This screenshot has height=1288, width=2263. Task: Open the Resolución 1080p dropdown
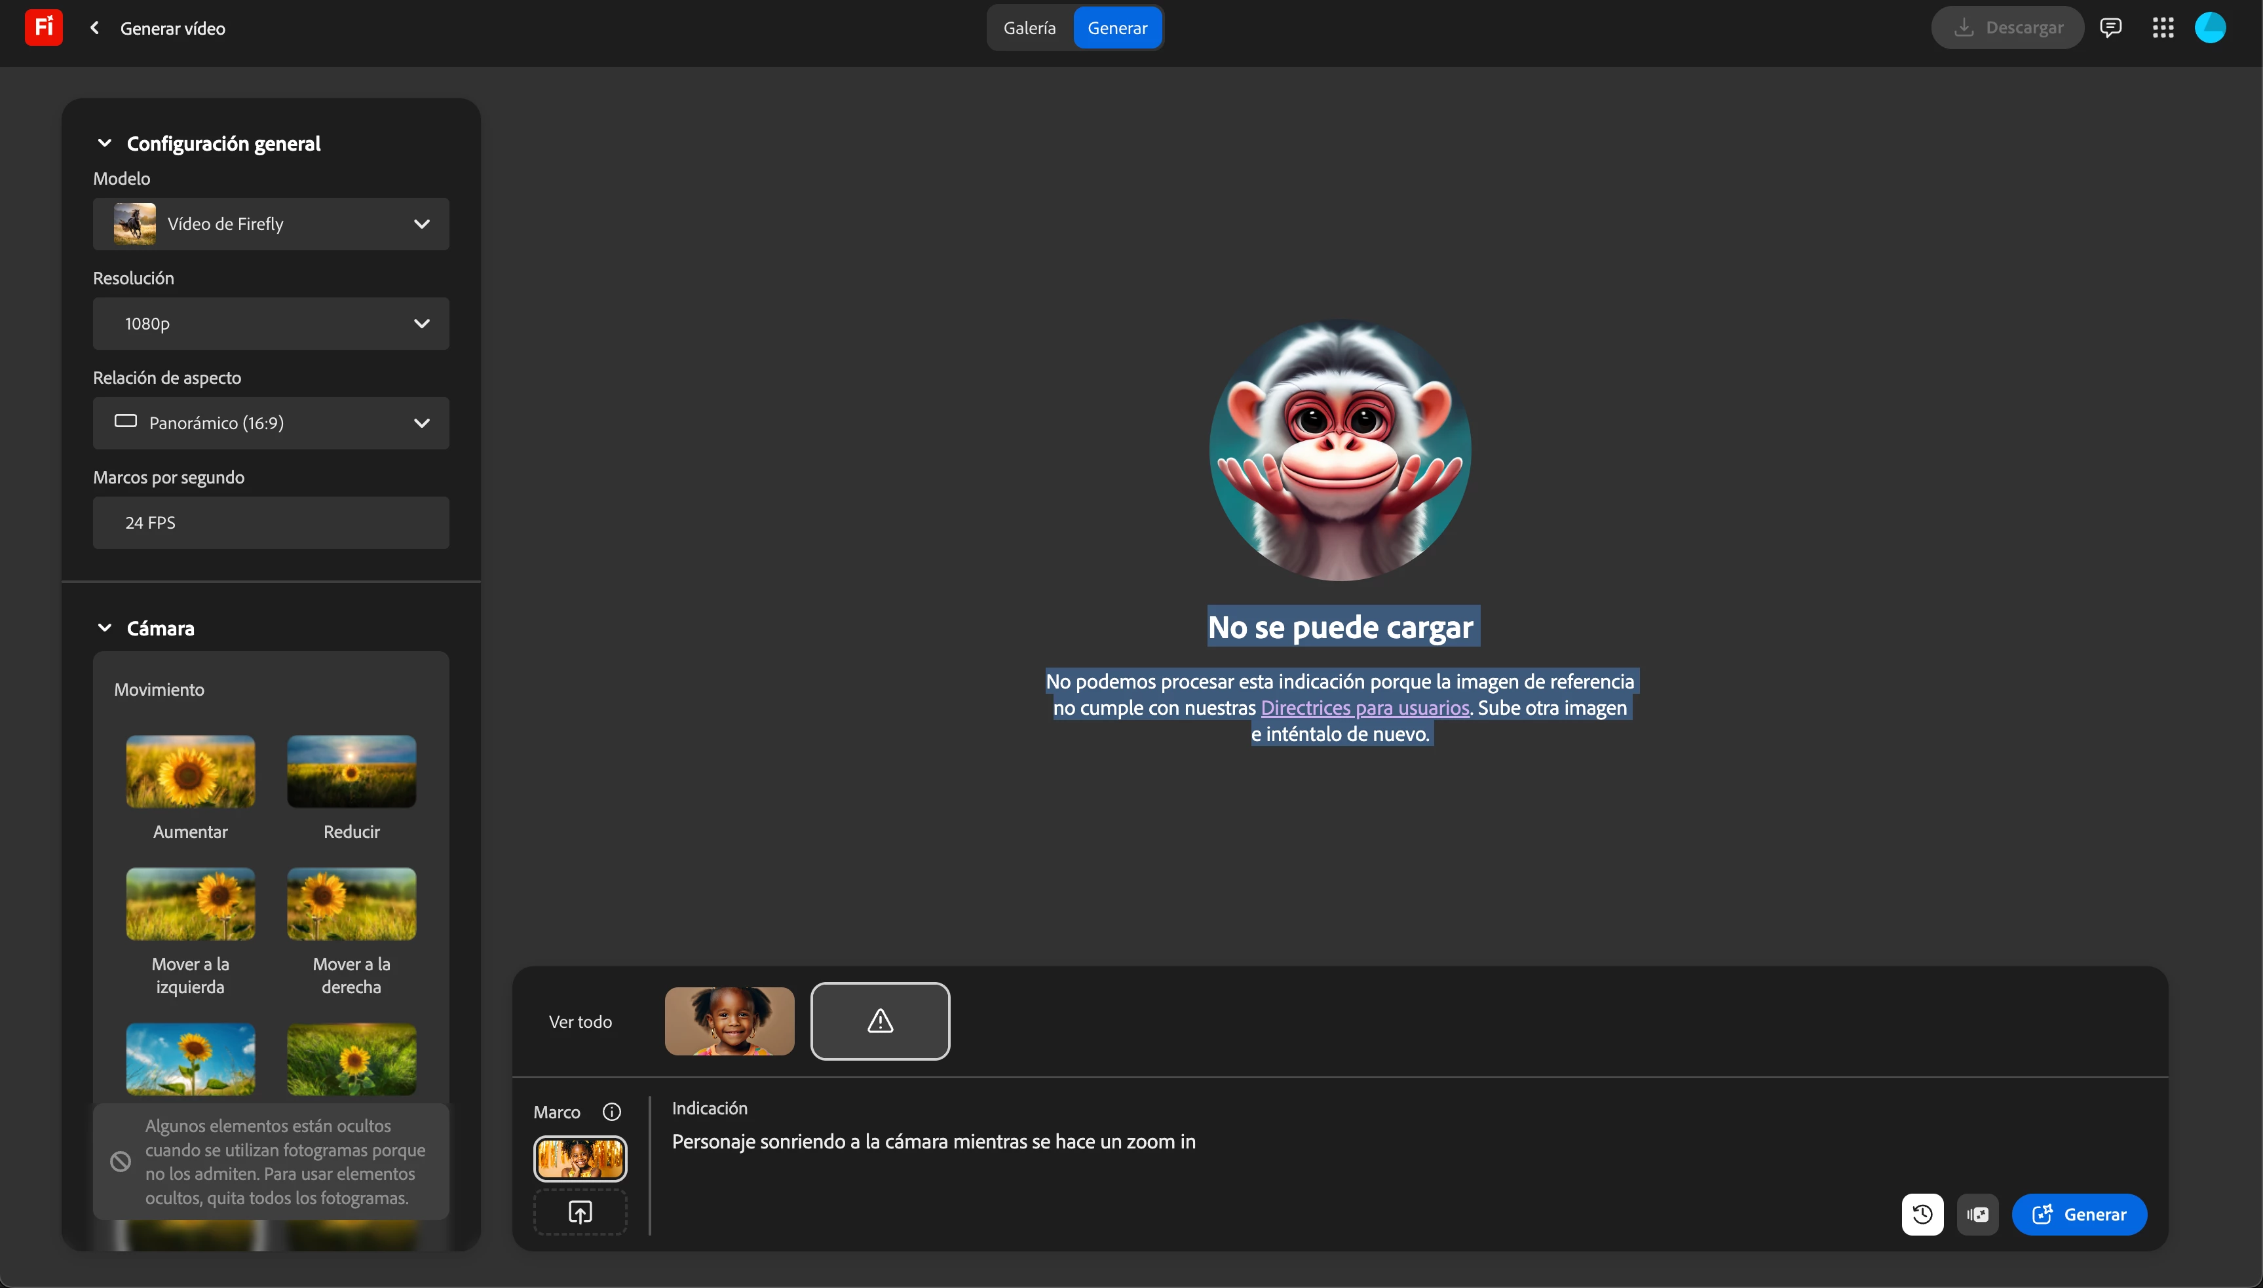click(271, 324)
